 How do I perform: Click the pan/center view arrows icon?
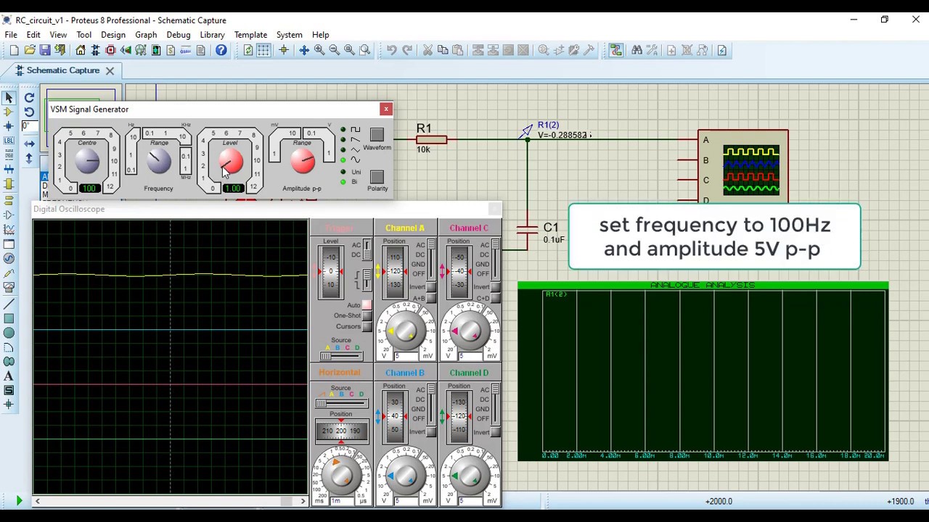click(304, 50)
